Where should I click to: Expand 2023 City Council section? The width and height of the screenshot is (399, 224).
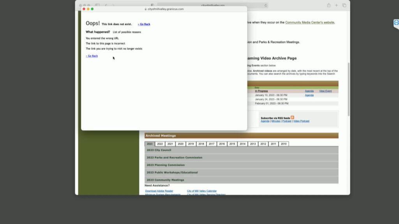click(242, 150)
